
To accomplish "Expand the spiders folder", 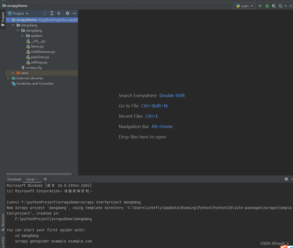I will [x=22, y=36].
